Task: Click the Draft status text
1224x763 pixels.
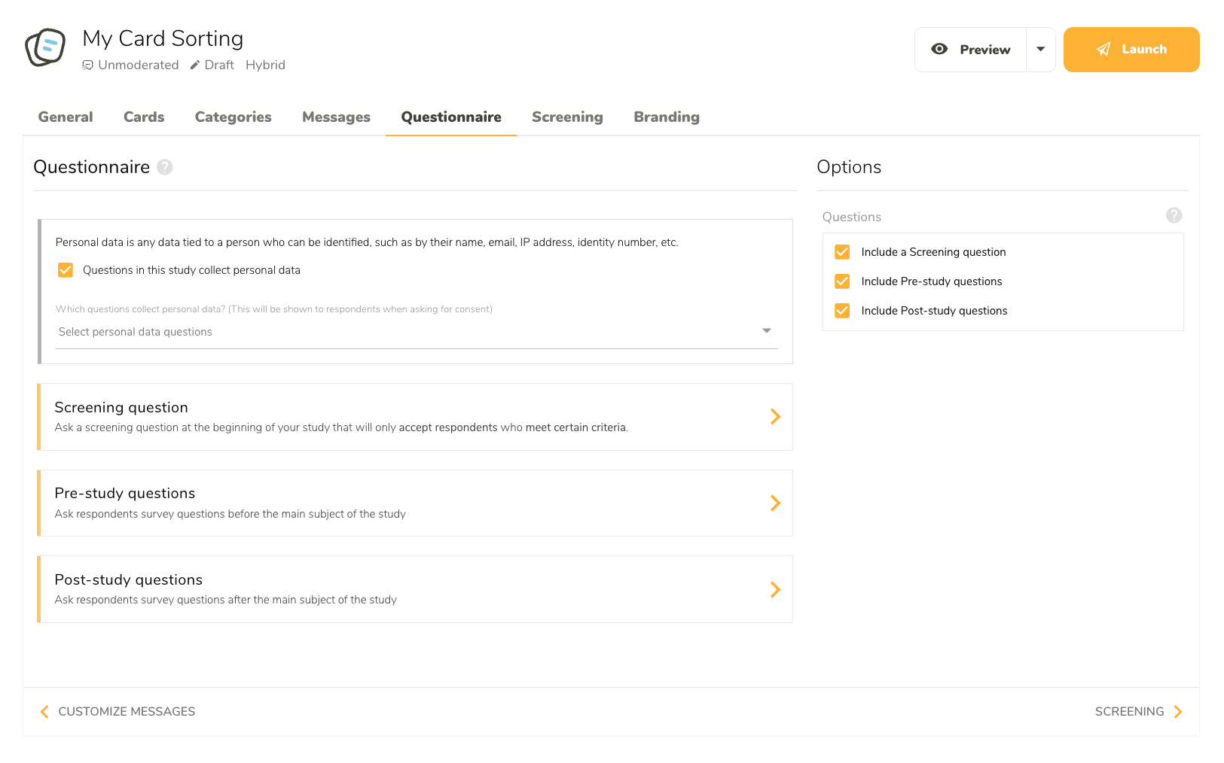Action: coord(219,65)
